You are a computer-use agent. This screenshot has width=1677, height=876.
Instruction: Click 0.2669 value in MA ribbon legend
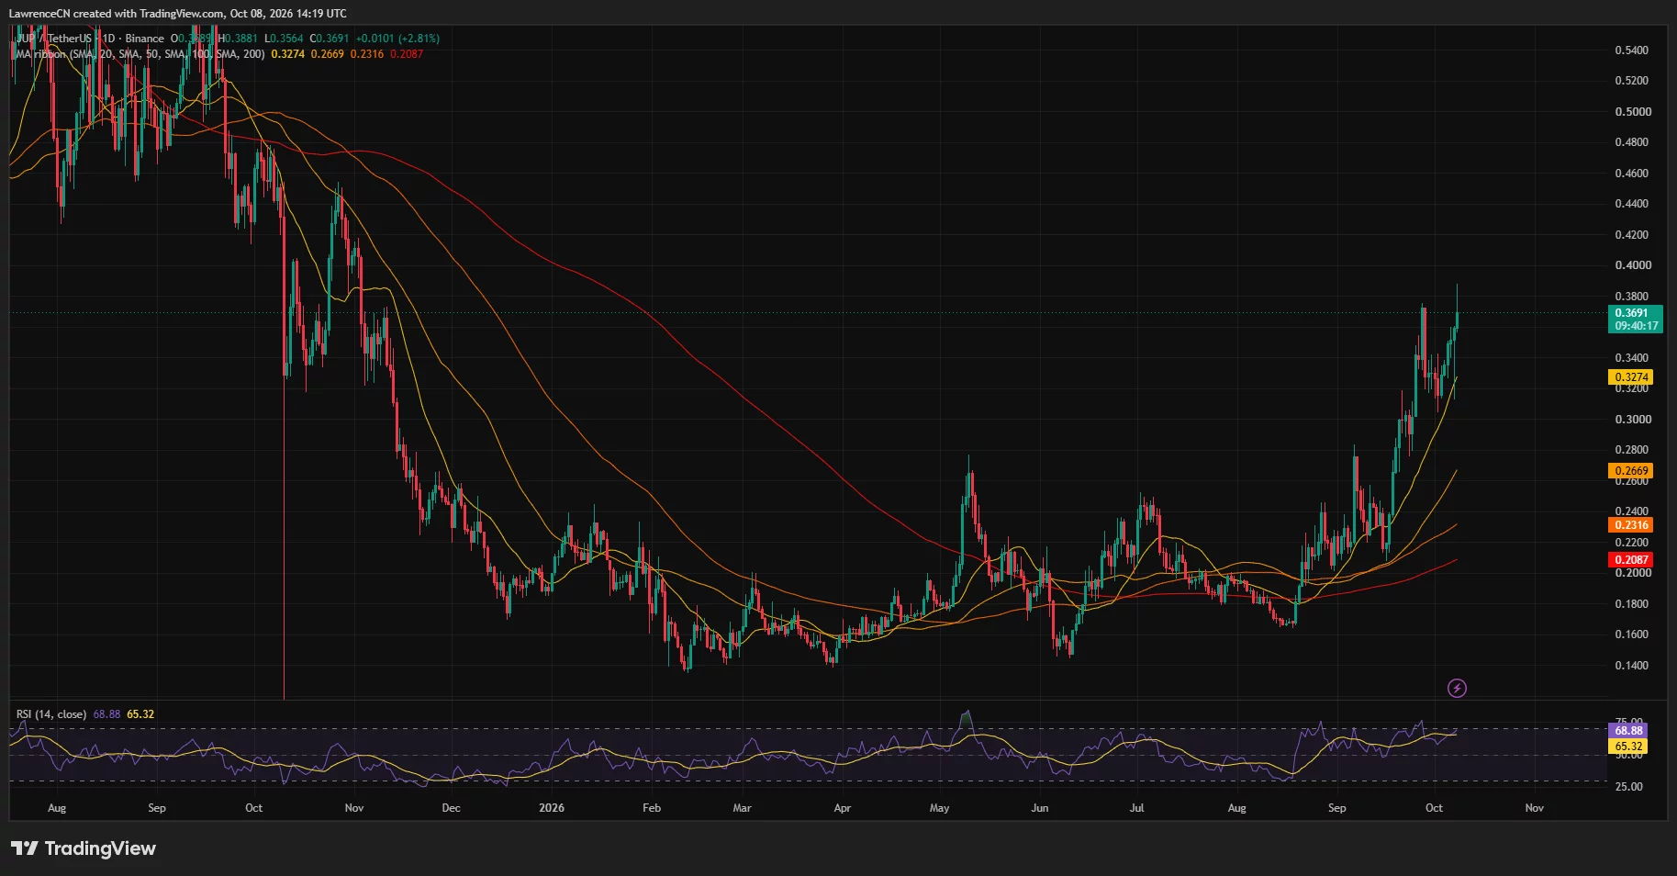(328, 54)
